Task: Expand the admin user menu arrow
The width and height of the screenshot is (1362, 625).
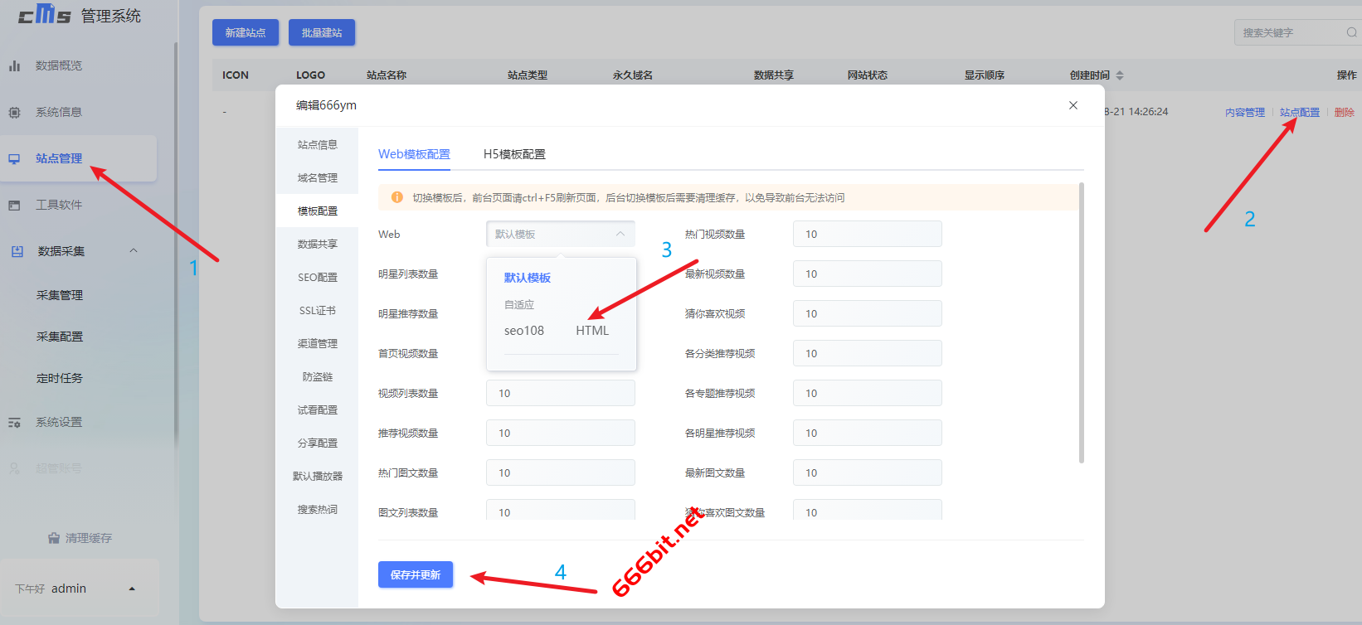Action: [132, 589]
